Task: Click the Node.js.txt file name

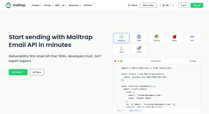Action: (x=156, y=61)
